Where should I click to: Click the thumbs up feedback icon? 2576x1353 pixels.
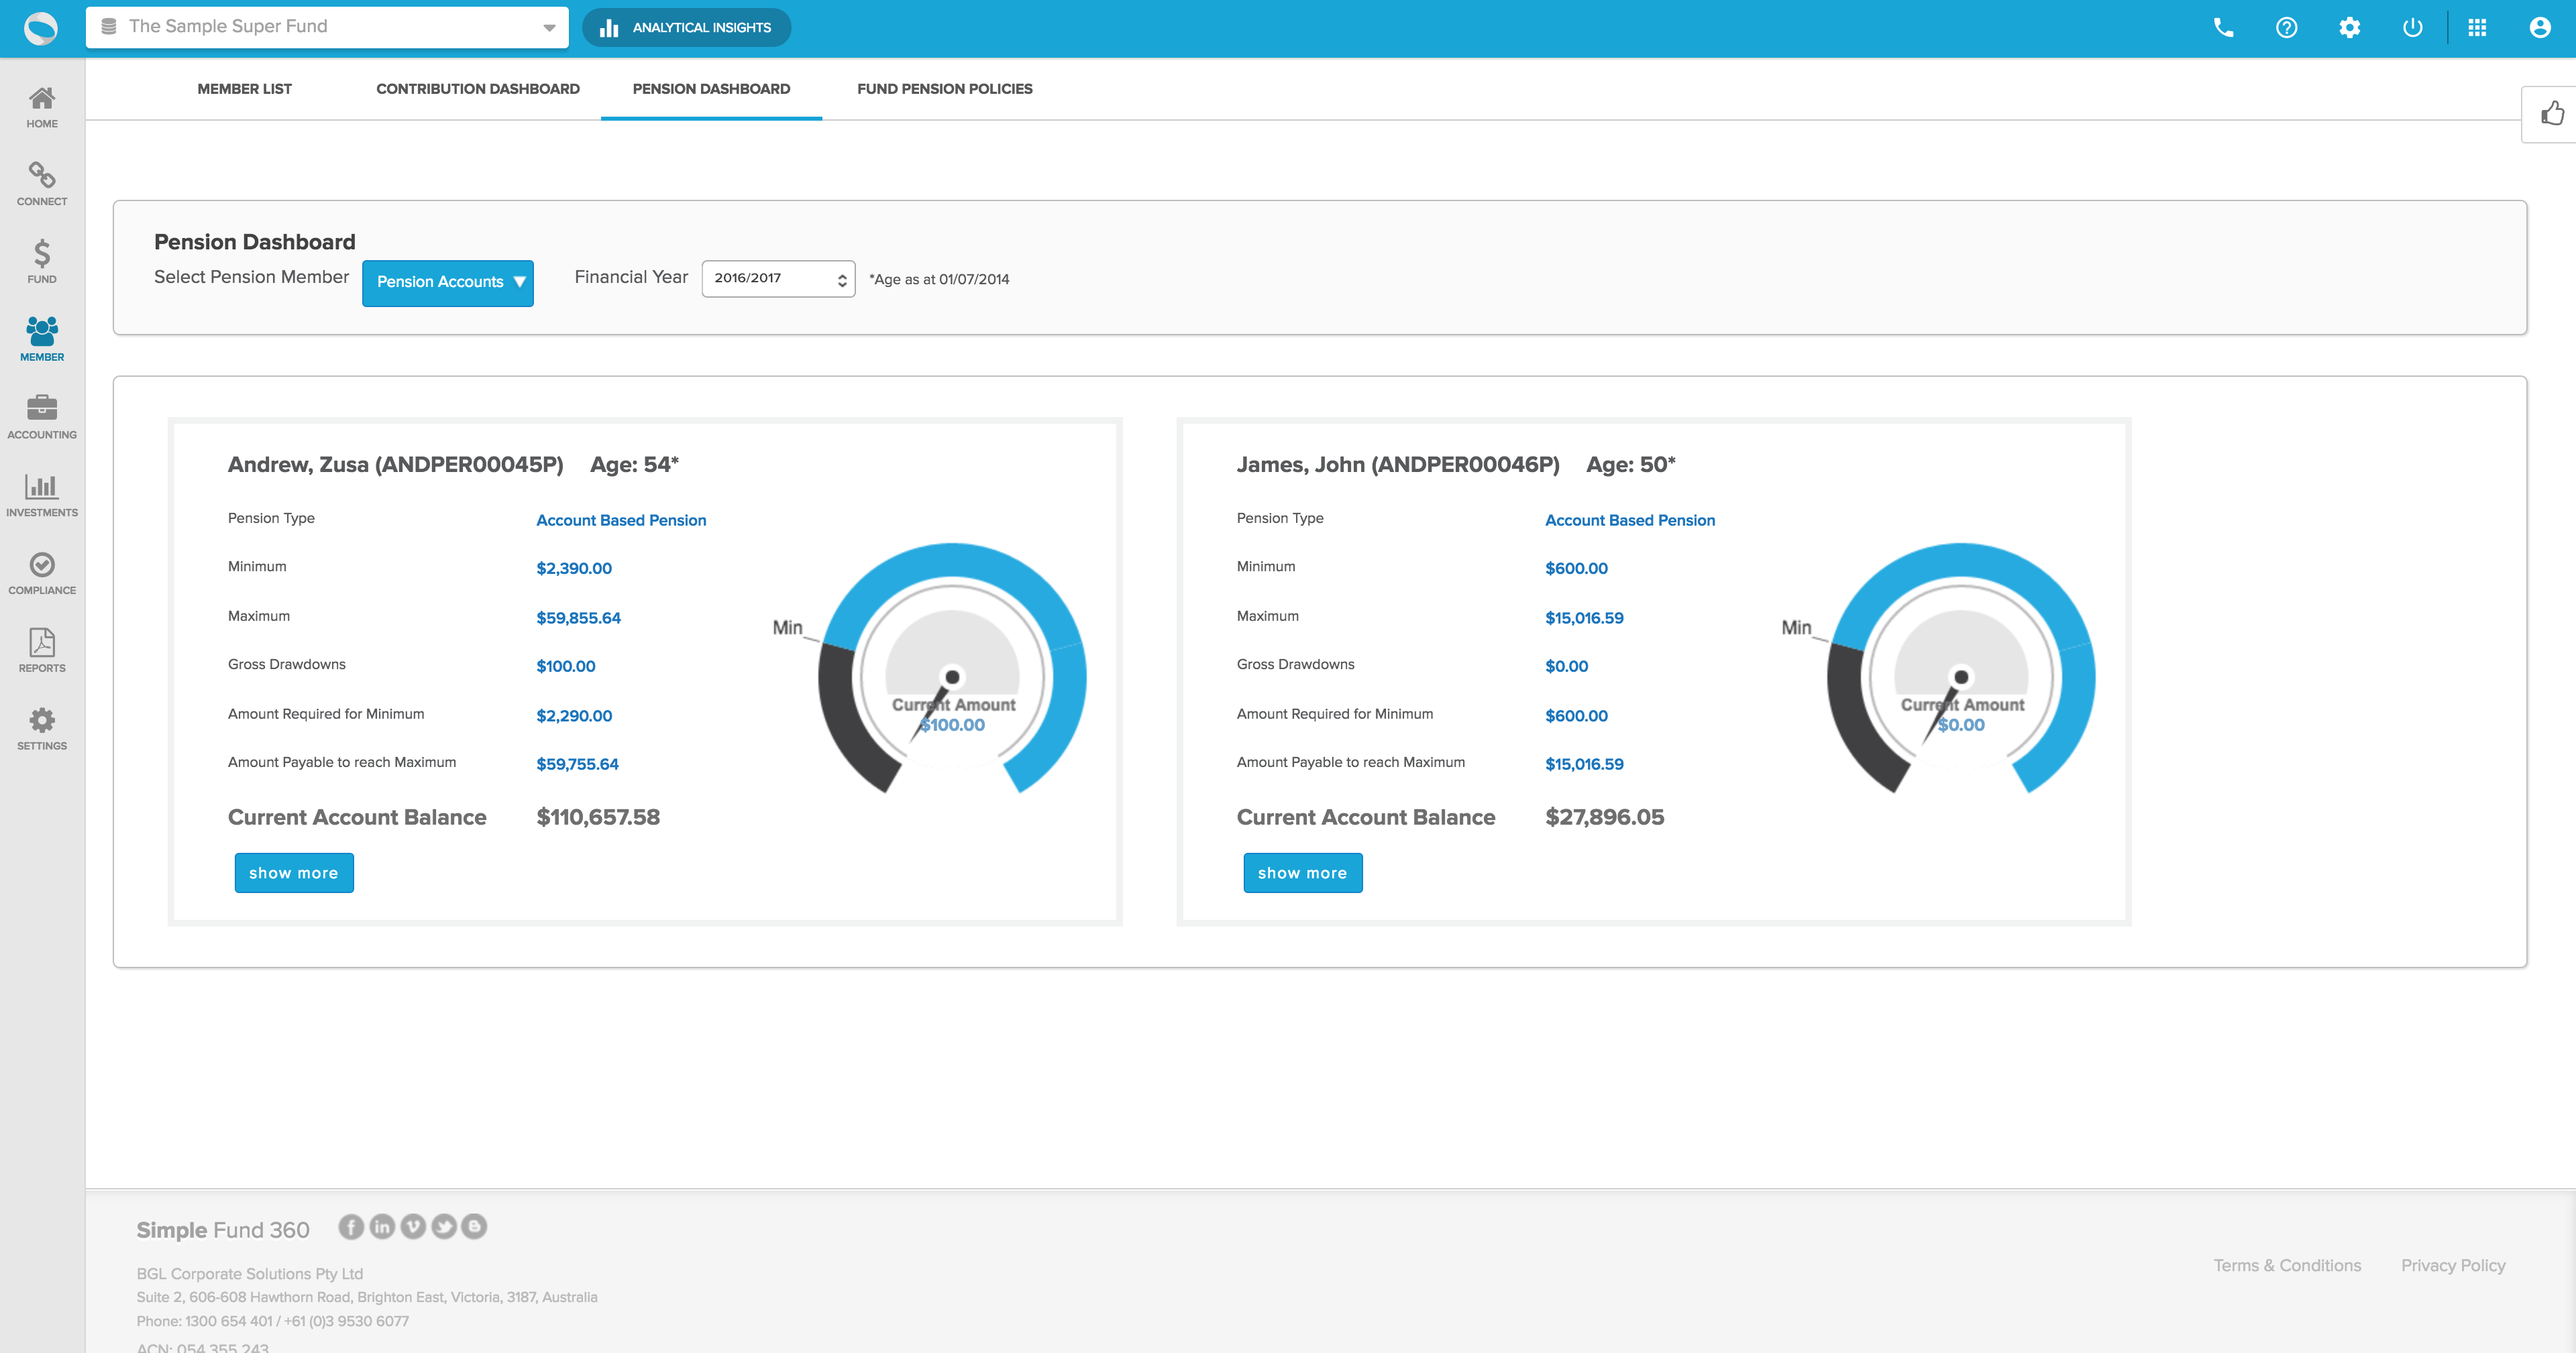click(x=2552, y=114)
